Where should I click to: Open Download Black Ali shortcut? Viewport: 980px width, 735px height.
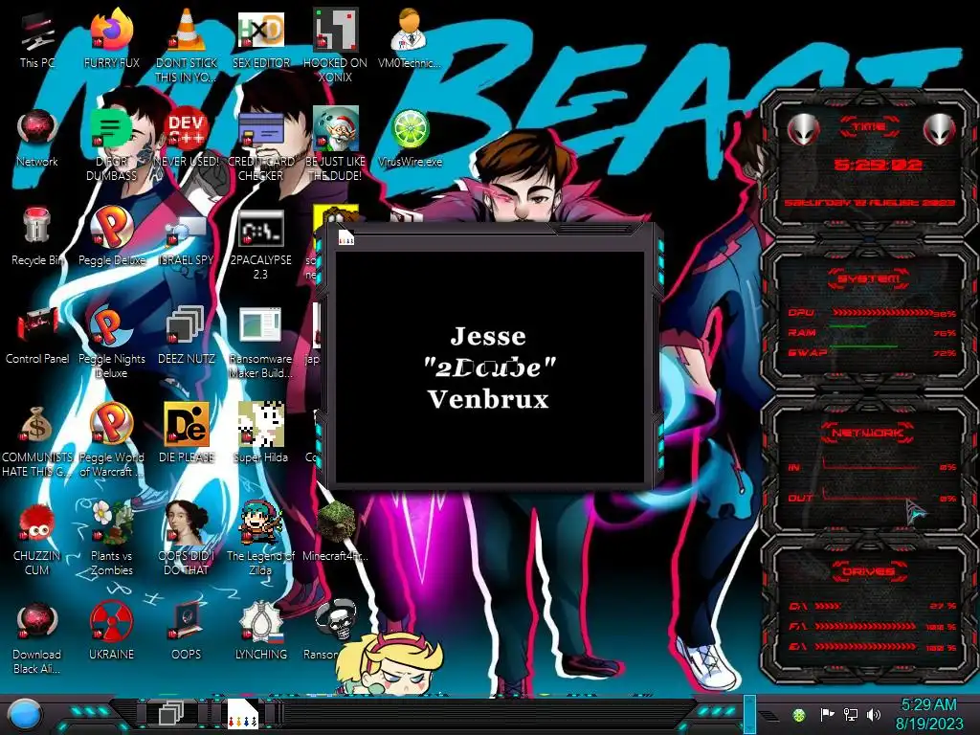(37, 622)
